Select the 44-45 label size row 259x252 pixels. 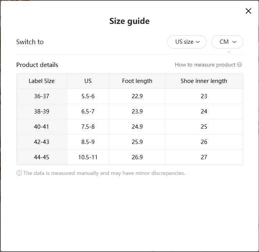point(41,157)
